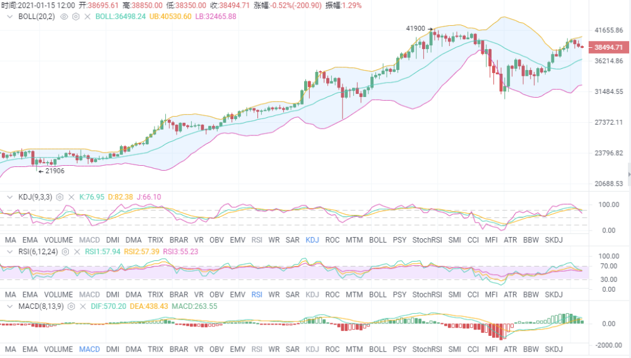Select EMV in the bottom indicator row
The image size is (631, 358).
point(237,349)
